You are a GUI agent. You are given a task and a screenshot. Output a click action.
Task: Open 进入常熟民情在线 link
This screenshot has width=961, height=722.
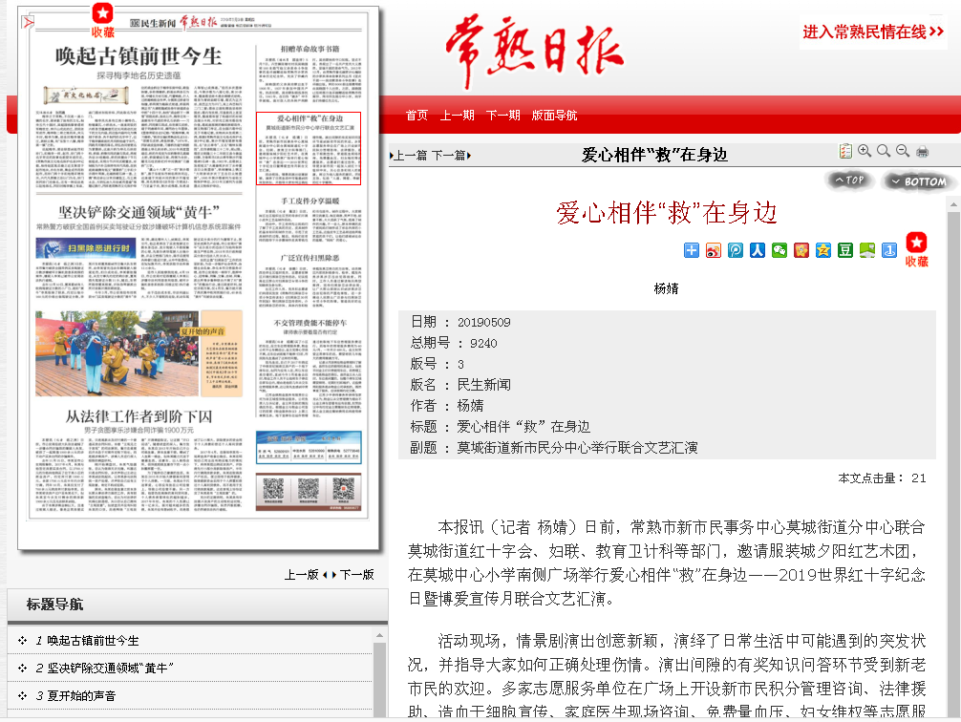pyautogui.click(x=873, y=32)
